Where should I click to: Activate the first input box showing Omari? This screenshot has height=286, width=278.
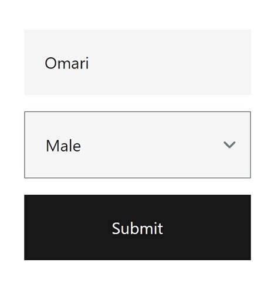[137, 62]
